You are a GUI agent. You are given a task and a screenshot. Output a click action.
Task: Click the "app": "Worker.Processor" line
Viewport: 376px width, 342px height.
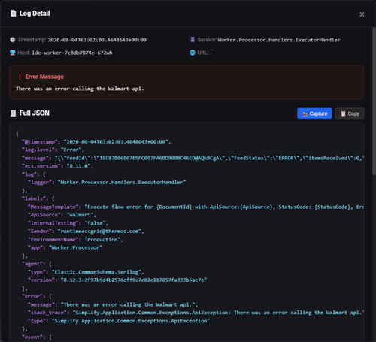tap(65, 247)
